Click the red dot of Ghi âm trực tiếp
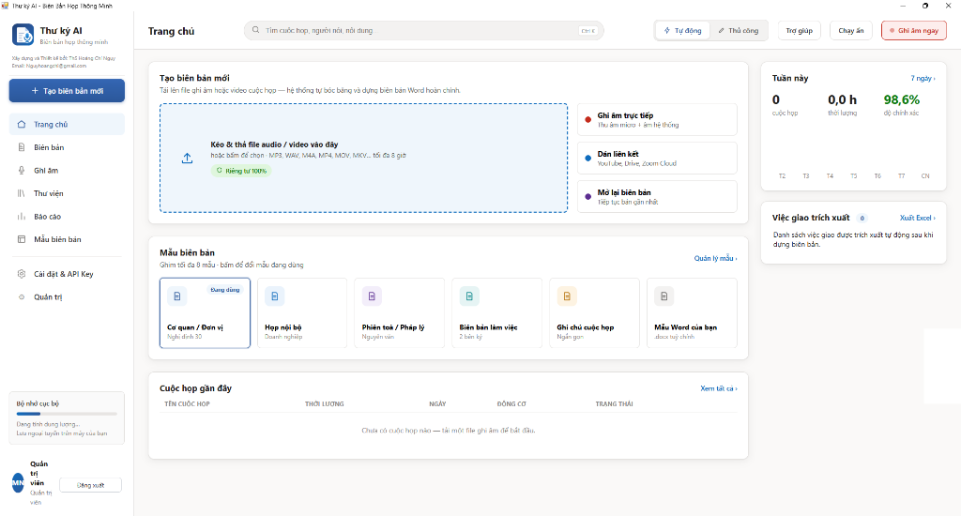This screenshot has width=961, height=516. 587,119
